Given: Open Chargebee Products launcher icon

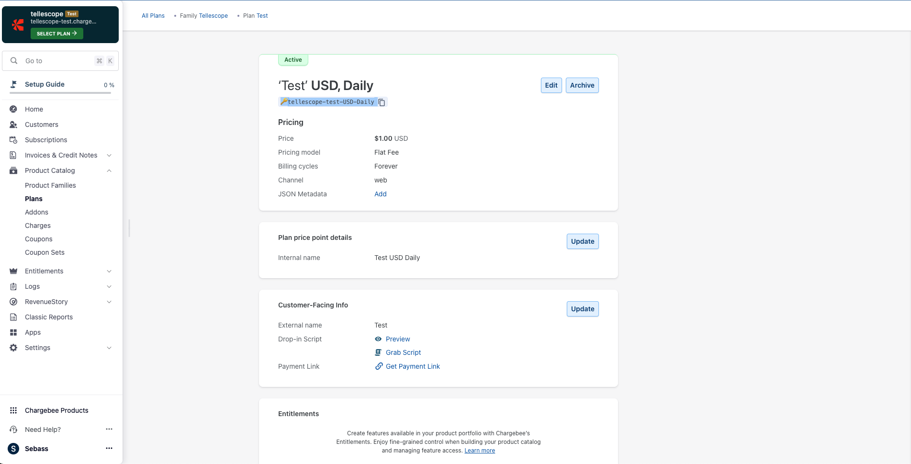Looking at the screenshot, I should point(13,410).
